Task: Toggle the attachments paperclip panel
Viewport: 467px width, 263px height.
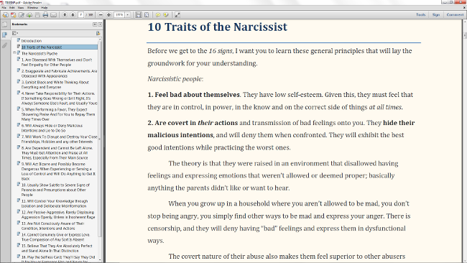Action: 5,45
